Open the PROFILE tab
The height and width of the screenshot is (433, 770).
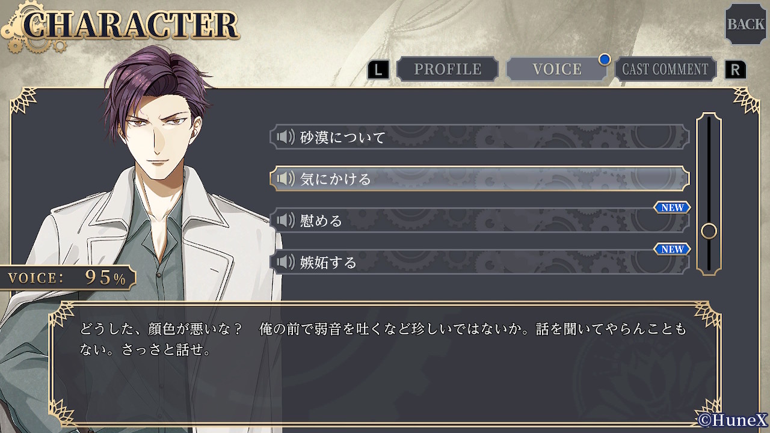point(448,69)
